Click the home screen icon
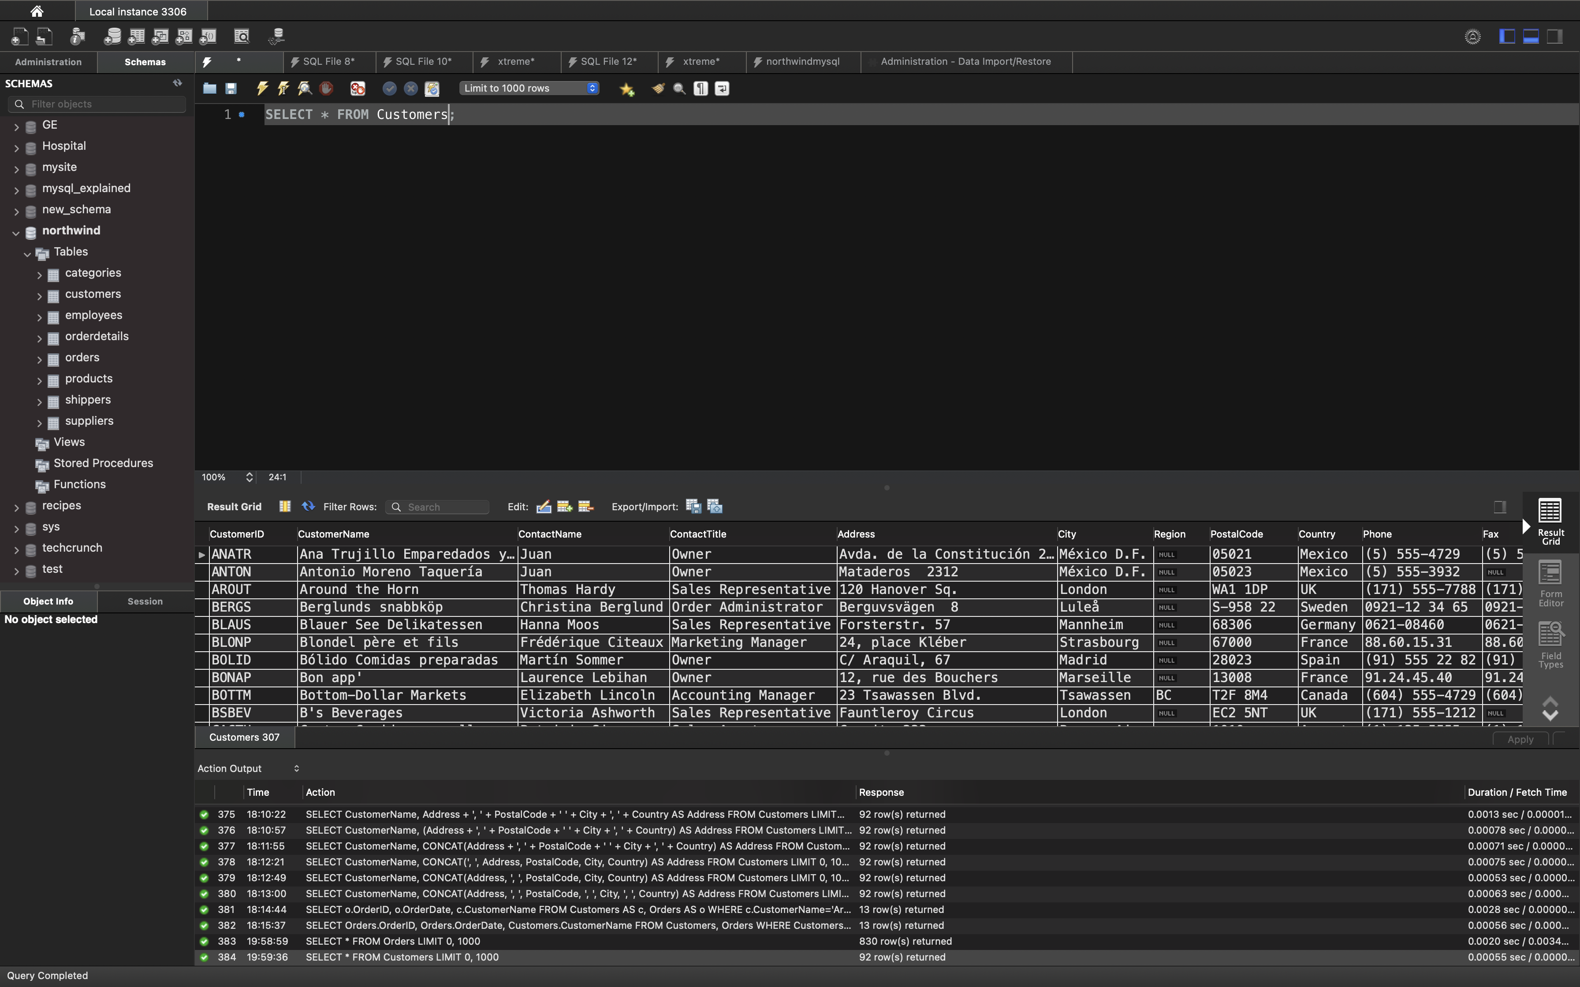Viewport: 1580px width, 987px height. pos(37,11)
